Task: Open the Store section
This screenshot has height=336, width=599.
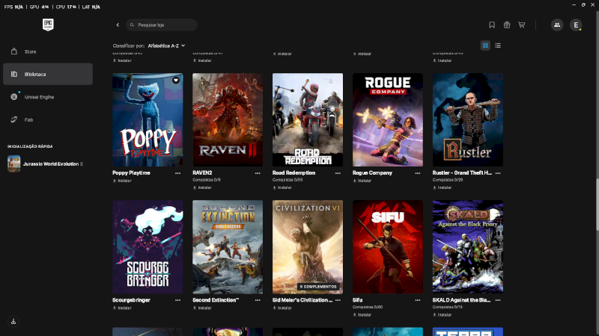Action: pos(48,52)
